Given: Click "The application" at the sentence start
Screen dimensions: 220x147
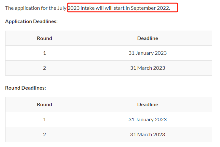Looking at the screenshot, I should pos(21,8).
